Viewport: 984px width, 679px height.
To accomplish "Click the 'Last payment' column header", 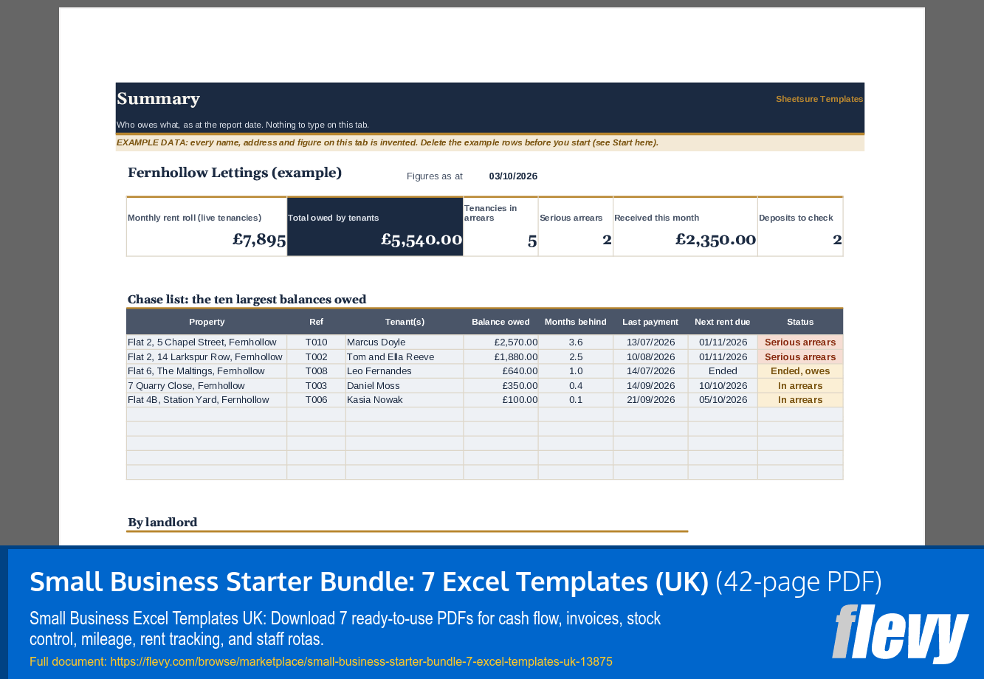I will [x=650, y=322].
